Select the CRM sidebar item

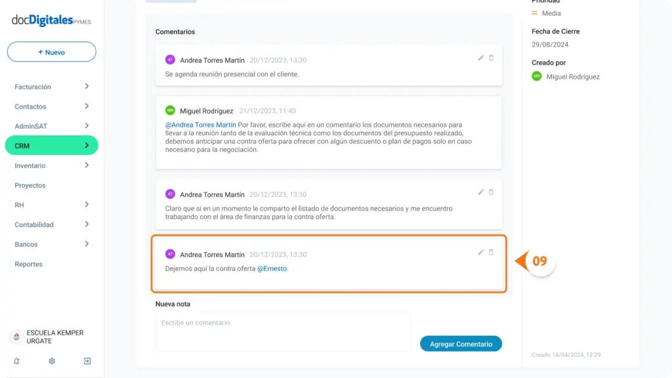pos(51,146)
